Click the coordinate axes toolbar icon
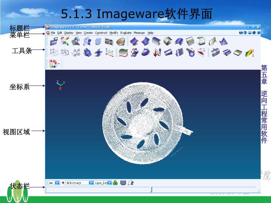 [x=109, y=53]
